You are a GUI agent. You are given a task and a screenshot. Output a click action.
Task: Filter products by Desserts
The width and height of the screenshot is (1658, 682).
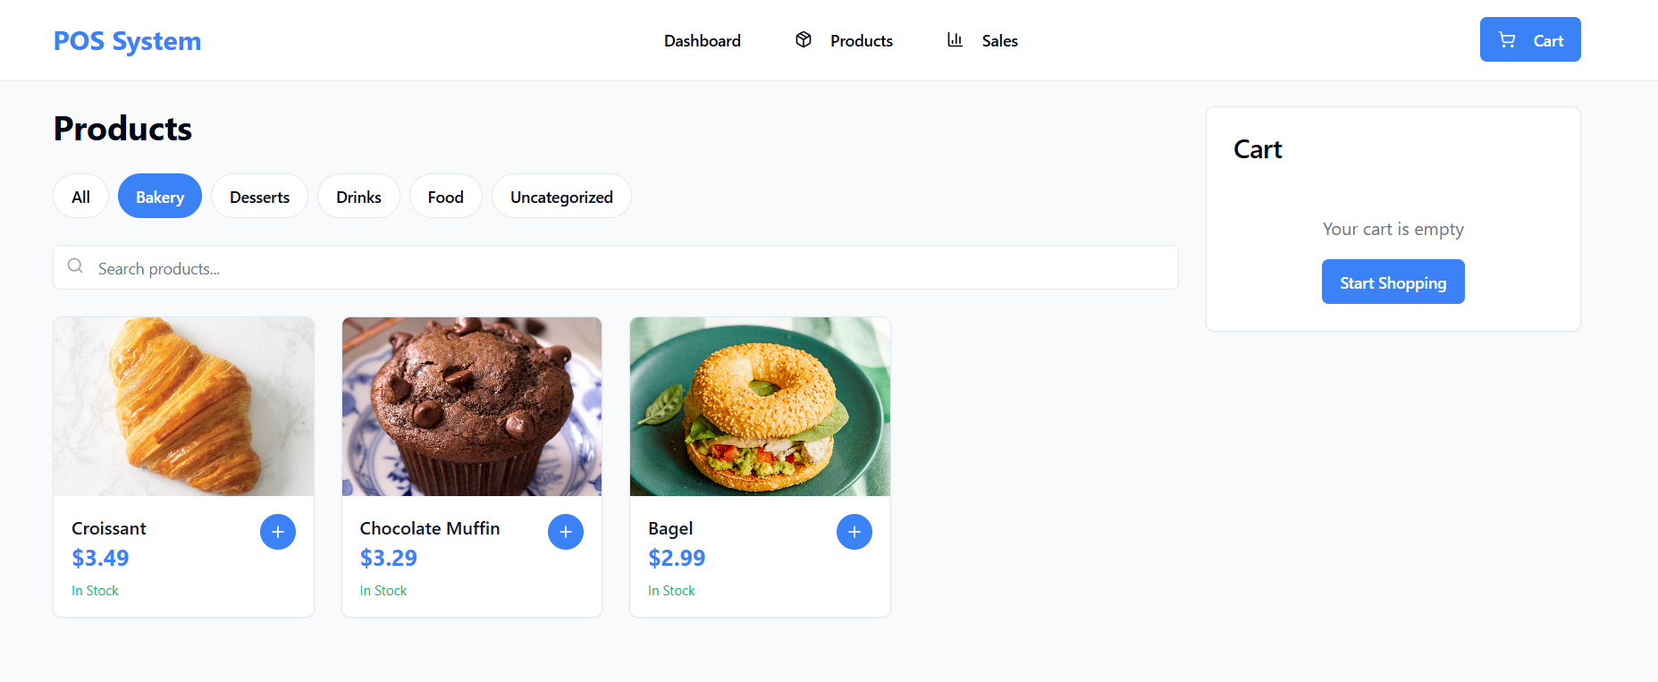pyautogui.click(x=259, y=197)
